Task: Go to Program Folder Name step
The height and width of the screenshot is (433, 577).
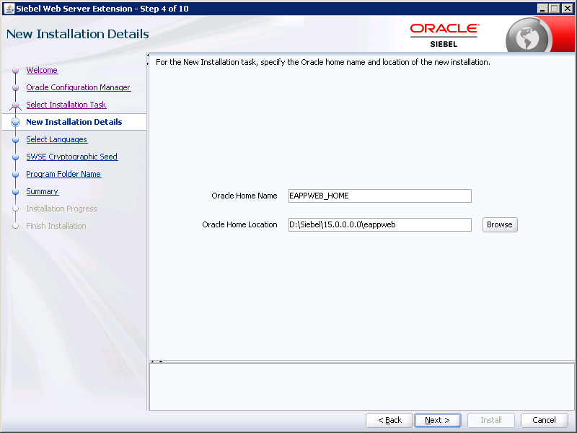Action: pyautogui.click(x=63, y=174)
